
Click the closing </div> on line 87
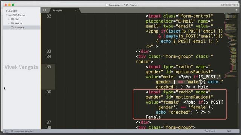143,122
